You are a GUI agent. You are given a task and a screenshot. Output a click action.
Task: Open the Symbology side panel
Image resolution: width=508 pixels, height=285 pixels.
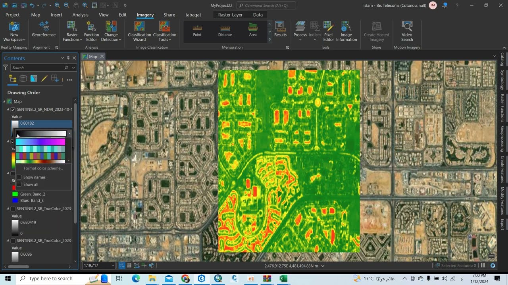coord(502,80)
